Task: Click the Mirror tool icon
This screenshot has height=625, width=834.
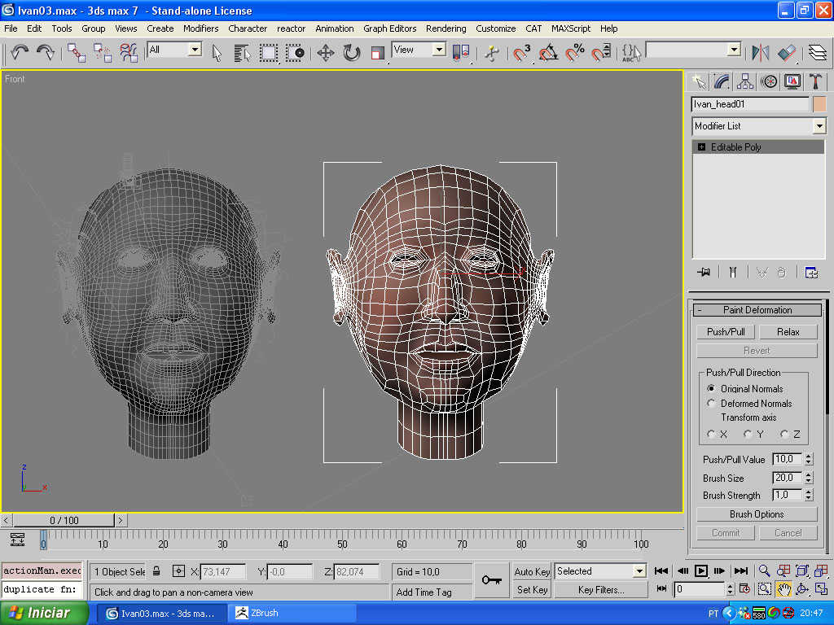Action: pyautogui.click(x=761, y=53)
